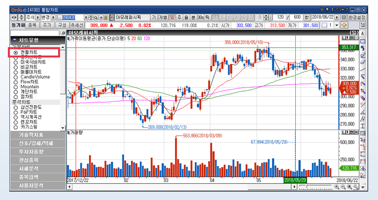Collapse the 차트유형 panel header
Viewport: 378px width, 200px height.
tap(38, 40)
